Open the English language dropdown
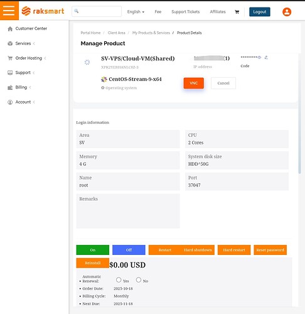305x314 pixels. coord(136,12)
